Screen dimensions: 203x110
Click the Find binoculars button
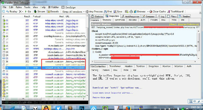click(x=108, y=11)
